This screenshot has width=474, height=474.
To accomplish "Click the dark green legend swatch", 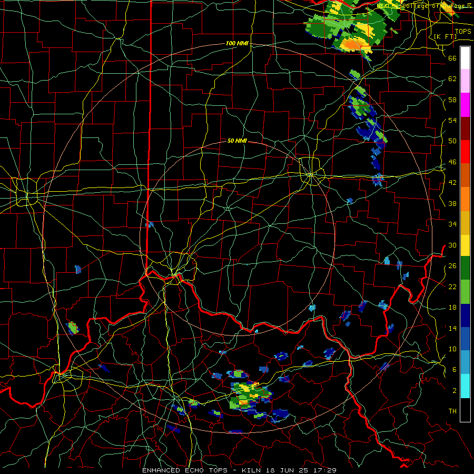I will pos(465,268).
